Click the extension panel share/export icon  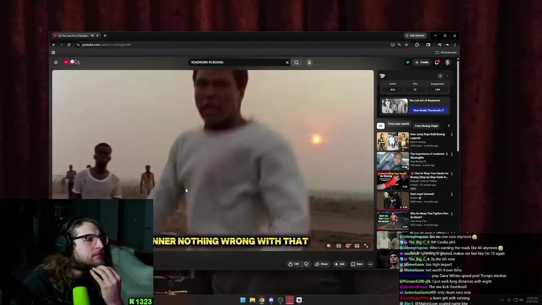tap(440, 76)
